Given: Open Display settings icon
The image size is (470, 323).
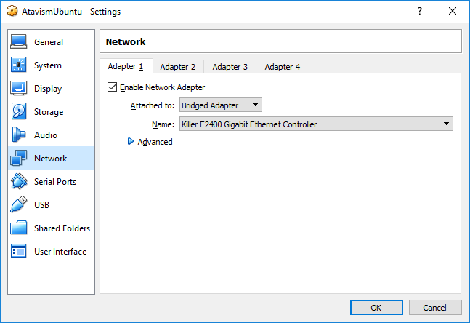Looking at the screenshot, I should [x=19, y=89].
